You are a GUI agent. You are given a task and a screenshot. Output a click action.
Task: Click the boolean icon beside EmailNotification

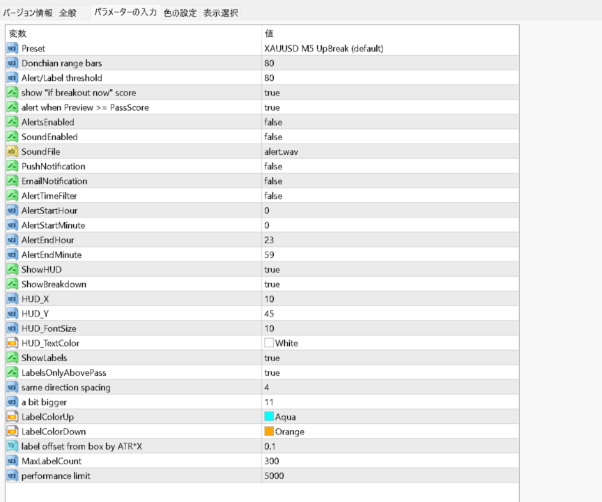click(x=12, y=181)
